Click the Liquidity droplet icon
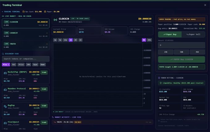This screenshot has height=132, width=210. tap(160, 89)
